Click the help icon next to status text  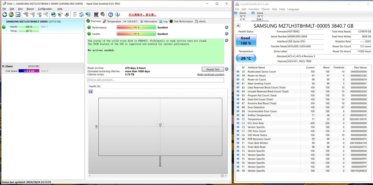(227, 40)
